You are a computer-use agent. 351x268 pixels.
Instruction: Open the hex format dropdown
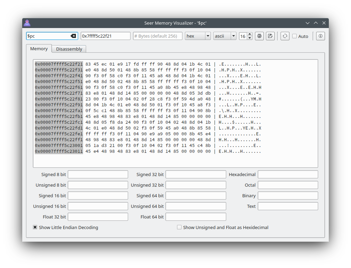pos(198,36)
